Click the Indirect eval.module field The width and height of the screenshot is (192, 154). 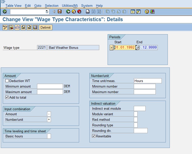coord(140,108)
